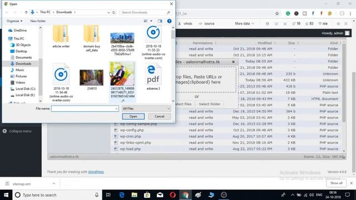The height and width of the screenshot is (200, 356).
Task: Toggle the preview pane icon
Action: pos(160,21)
